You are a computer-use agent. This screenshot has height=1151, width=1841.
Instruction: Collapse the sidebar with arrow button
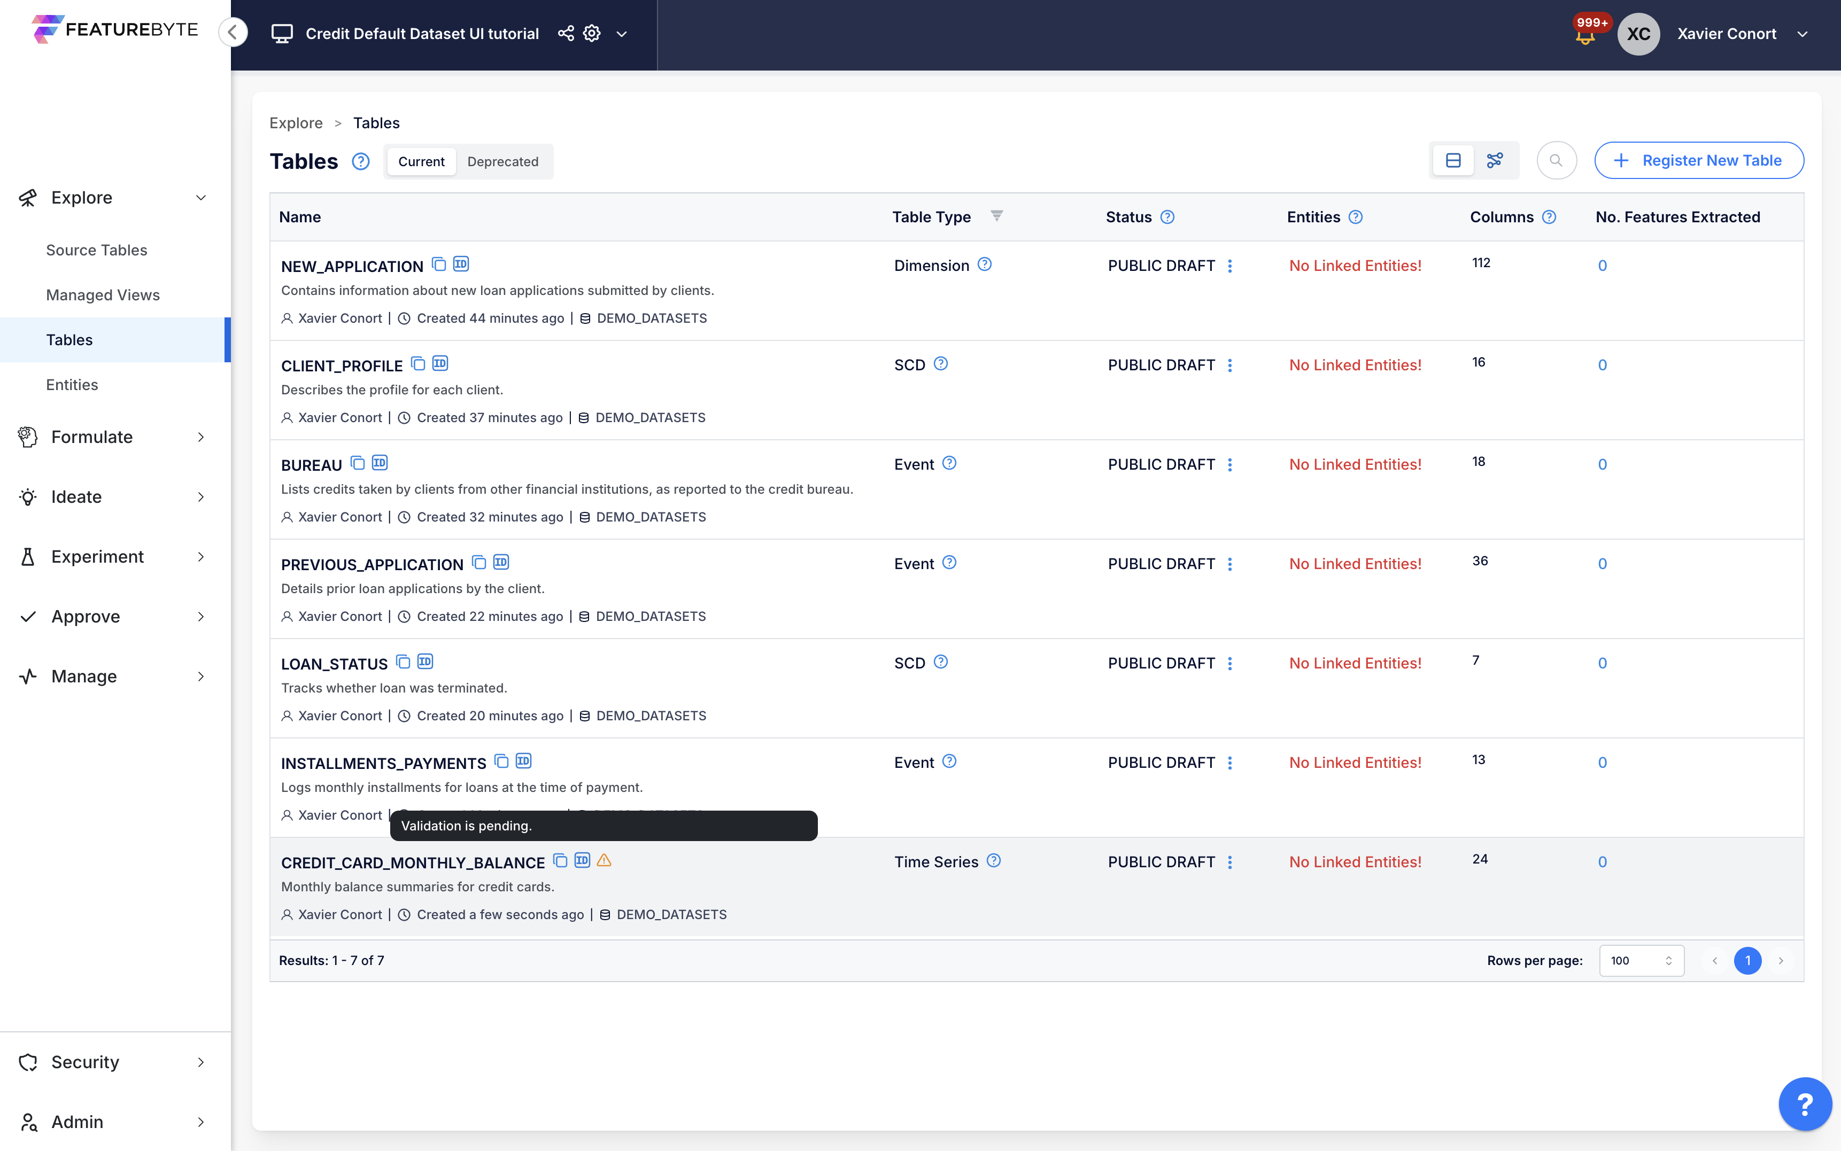[233, 33]
